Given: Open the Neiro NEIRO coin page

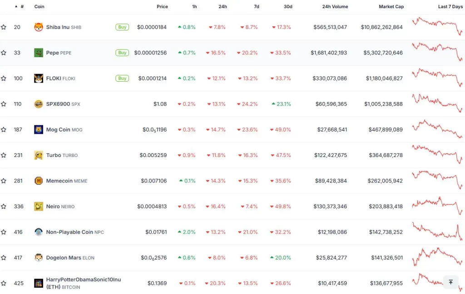Looking at the screenshot, I should pos(60,206).
